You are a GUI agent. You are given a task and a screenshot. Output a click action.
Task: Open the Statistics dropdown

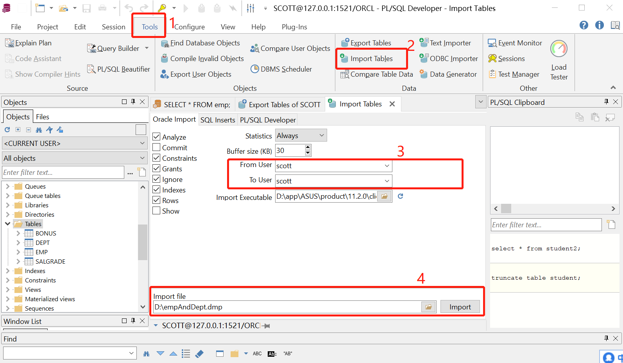[301, 135]
